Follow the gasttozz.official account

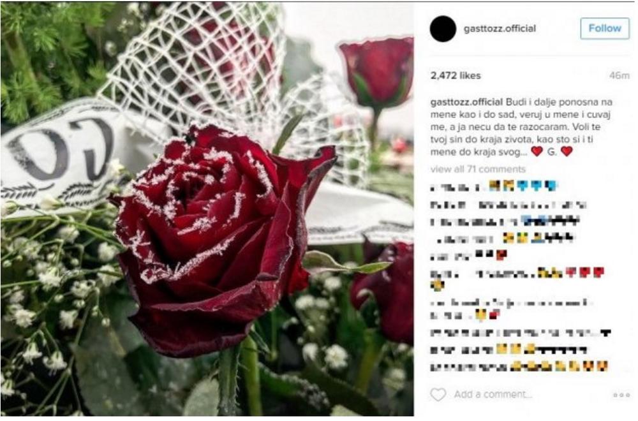(x=605, y=29)
